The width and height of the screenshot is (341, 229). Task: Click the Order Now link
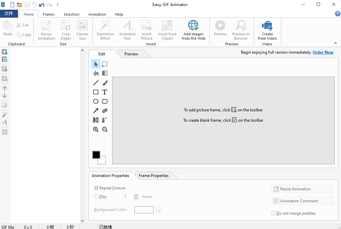(323, 52)
